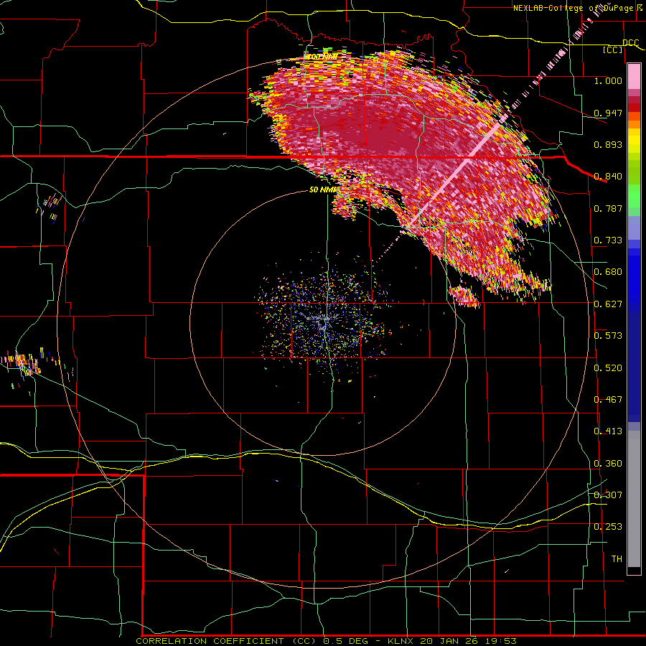Click the DCC label above the legend
This screenshot has width=646, height=646.
coord(630,43)
